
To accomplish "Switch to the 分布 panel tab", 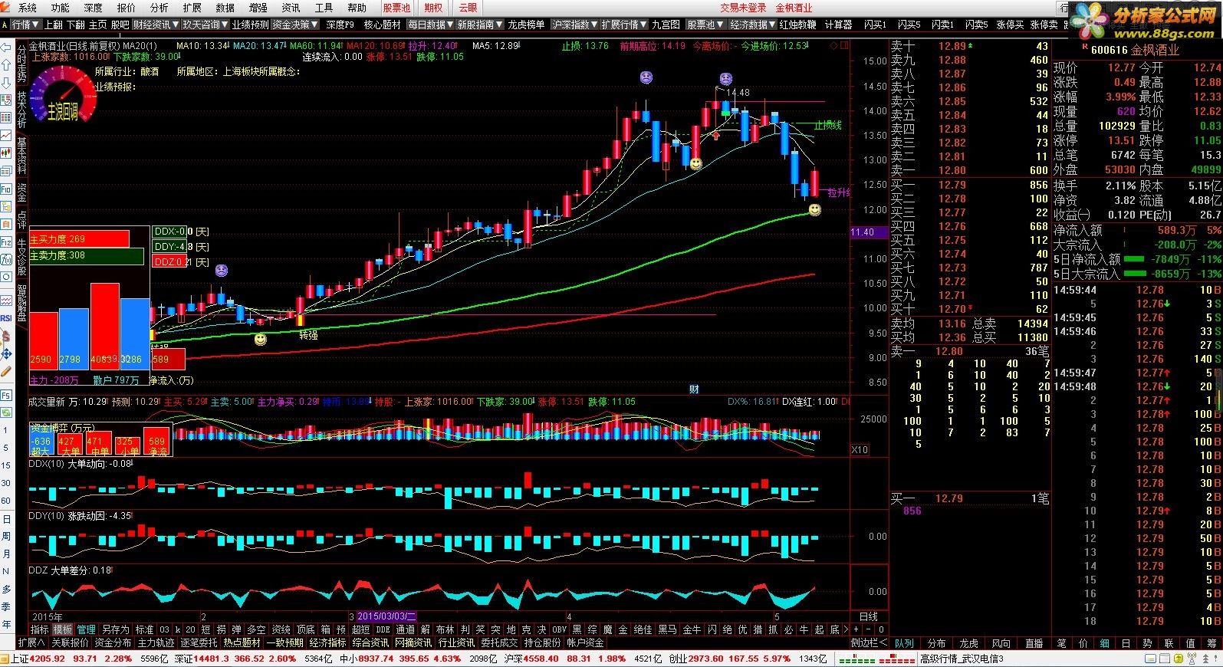I will tap(936, 642).
